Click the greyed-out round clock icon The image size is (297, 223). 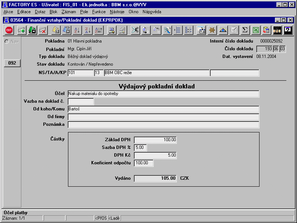click(x=234, y=30)
